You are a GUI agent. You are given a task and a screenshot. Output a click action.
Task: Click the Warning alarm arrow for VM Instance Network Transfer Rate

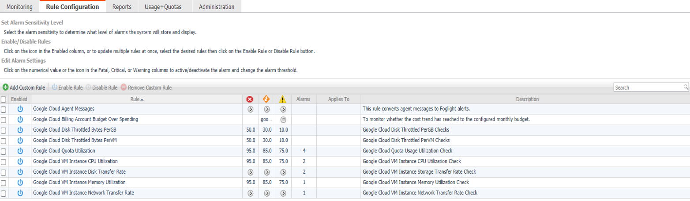click(283, 193)
